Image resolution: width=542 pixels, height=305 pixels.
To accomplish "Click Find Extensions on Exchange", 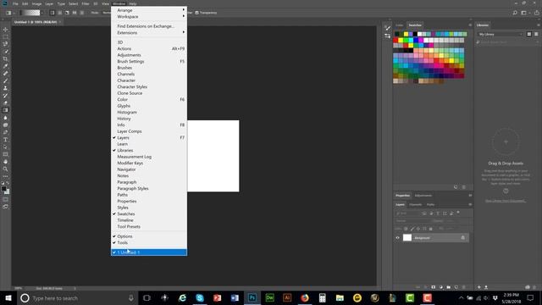I will [149, 26].
